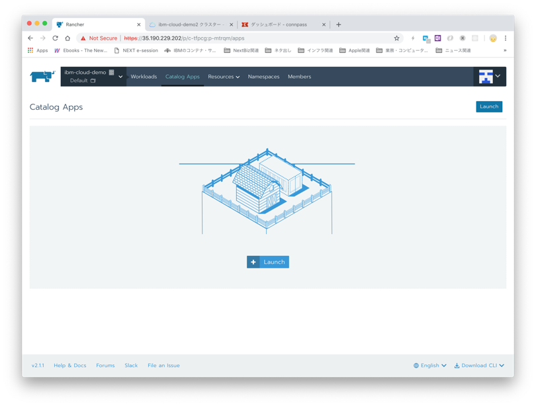This screenshot has height=406, width=536.
Task: Select the Catalog Apps tab
Action: [182, 77]
